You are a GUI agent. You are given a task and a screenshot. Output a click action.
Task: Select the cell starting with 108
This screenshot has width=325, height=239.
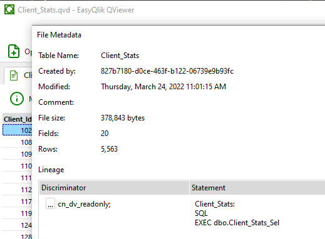[18, 142]
